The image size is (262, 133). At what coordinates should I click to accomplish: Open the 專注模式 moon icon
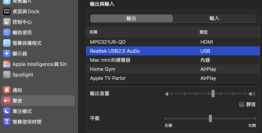[x=7, y=111]
